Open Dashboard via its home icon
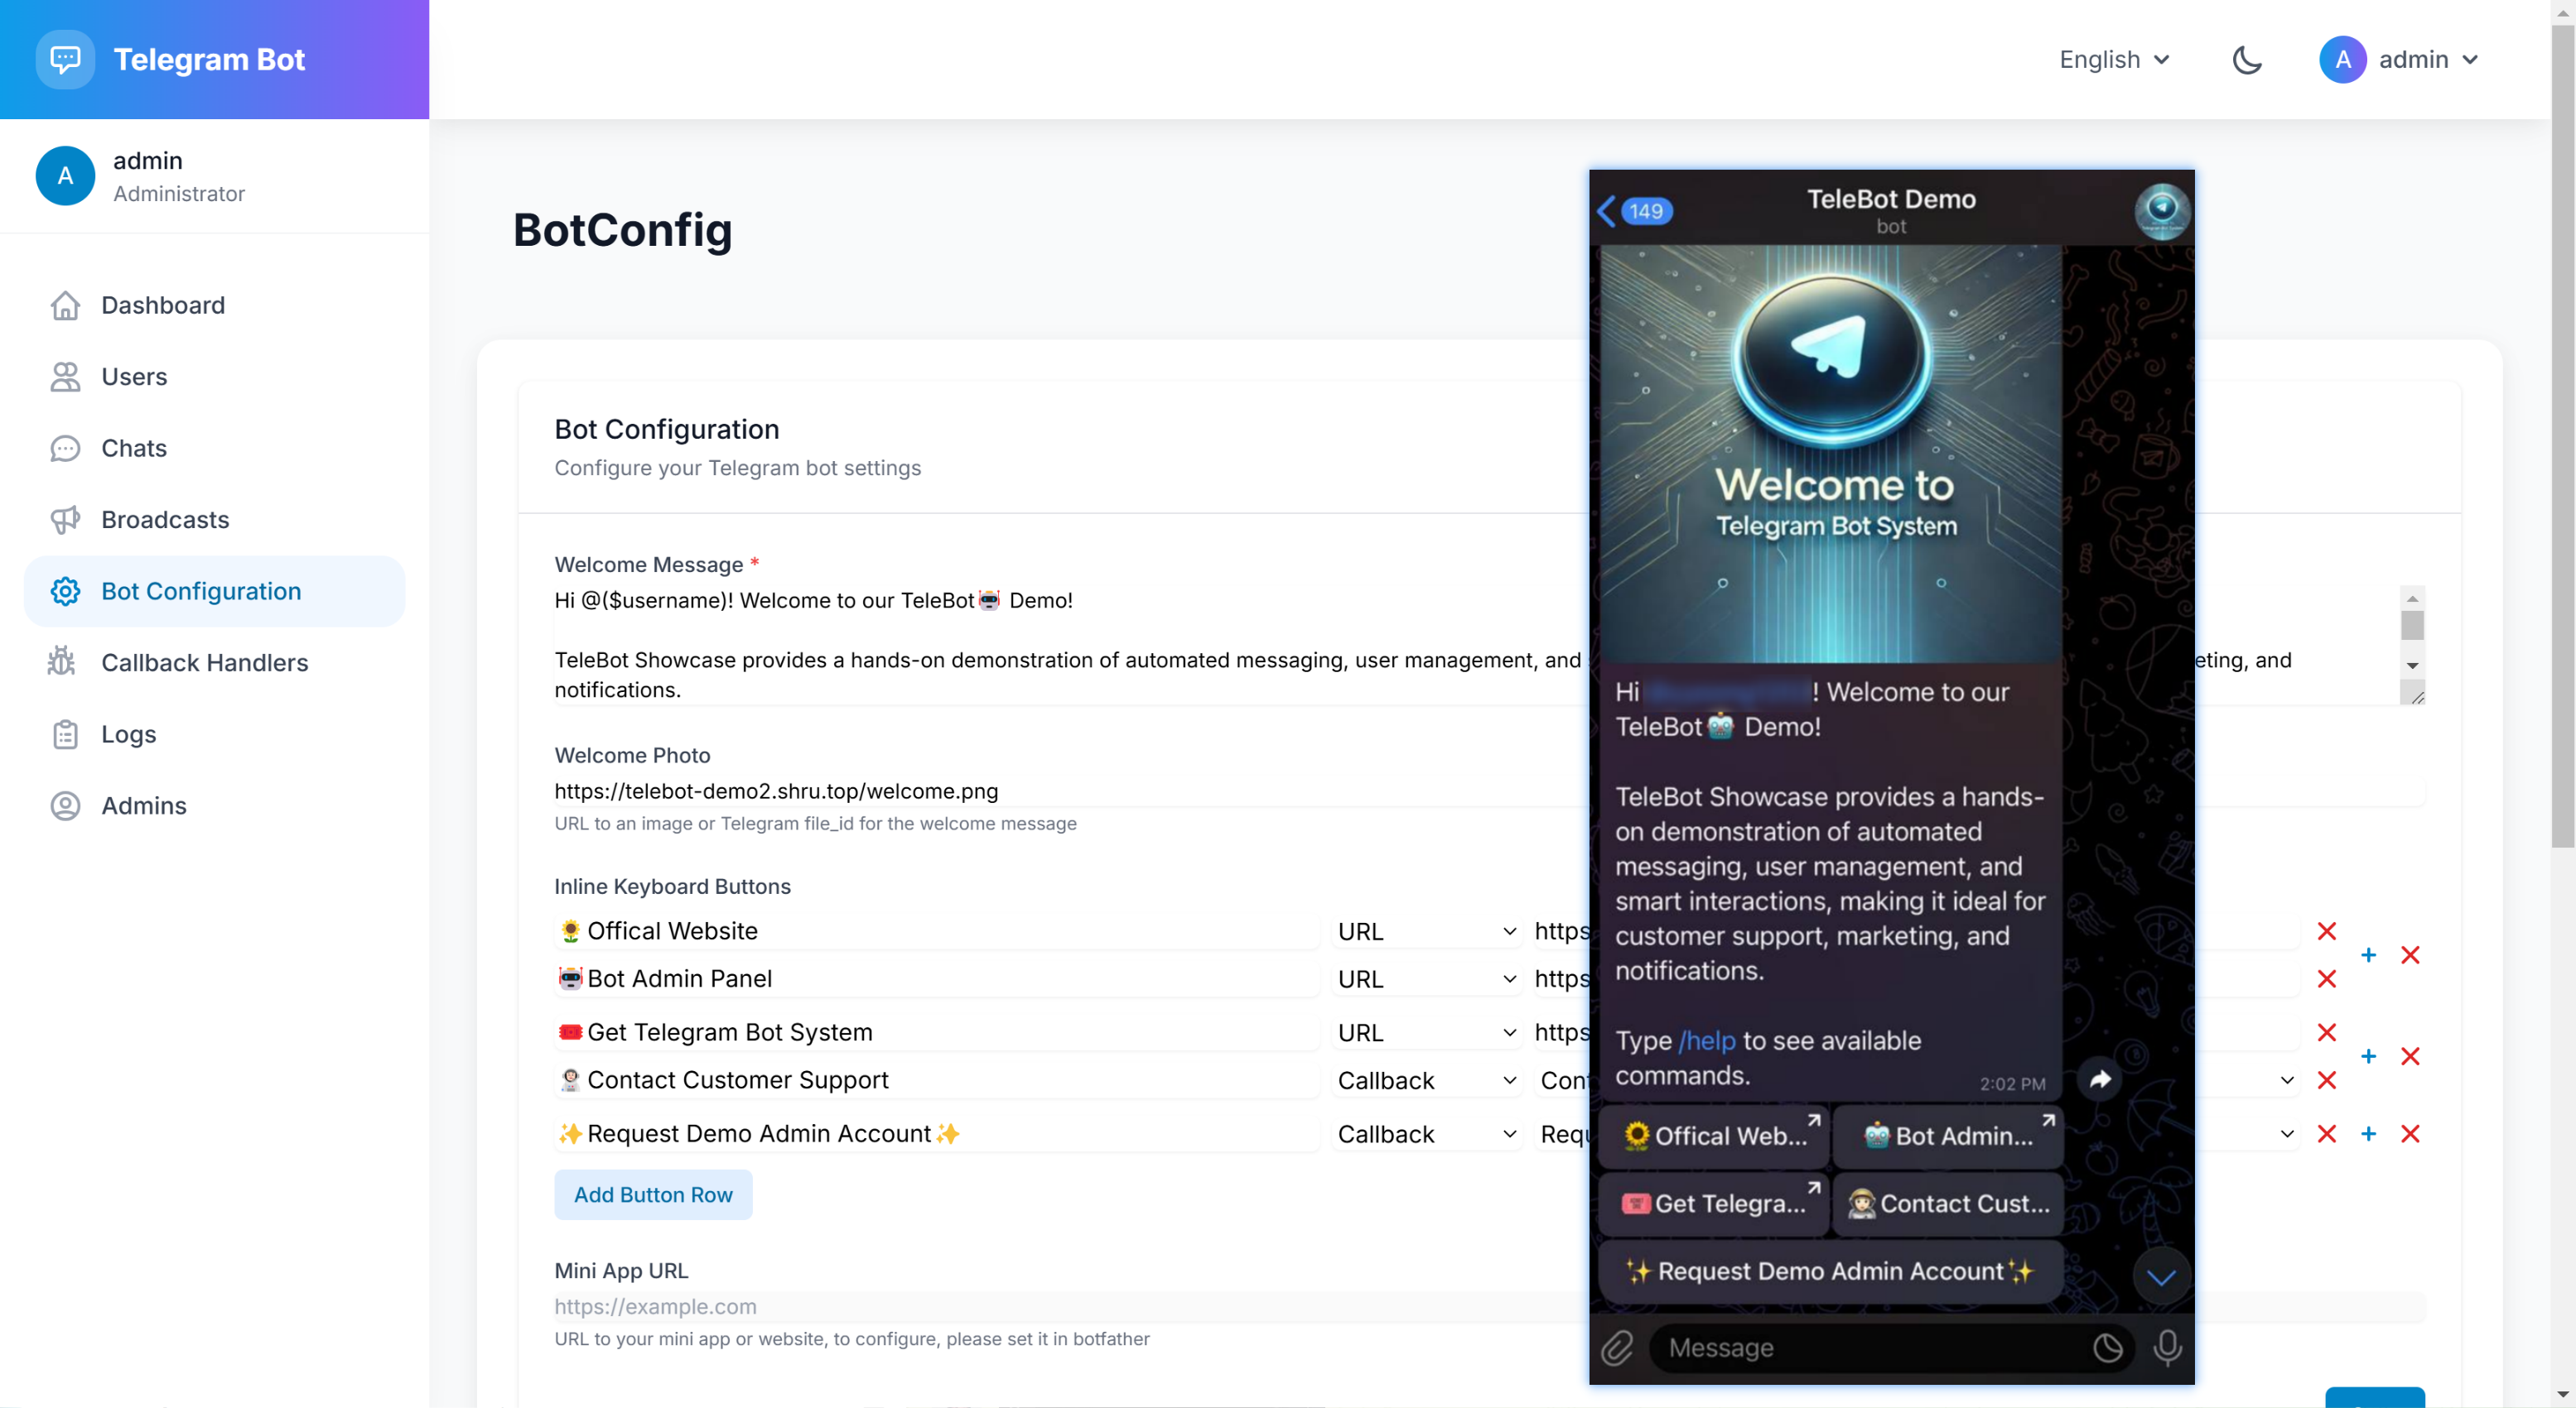 pos(65,305)
